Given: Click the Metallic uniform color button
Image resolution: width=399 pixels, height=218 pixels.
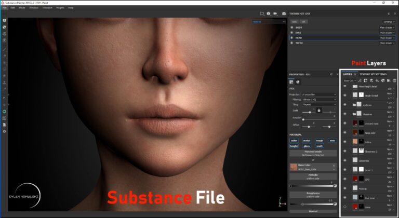Looking at the screenshot, I should 313,177.
